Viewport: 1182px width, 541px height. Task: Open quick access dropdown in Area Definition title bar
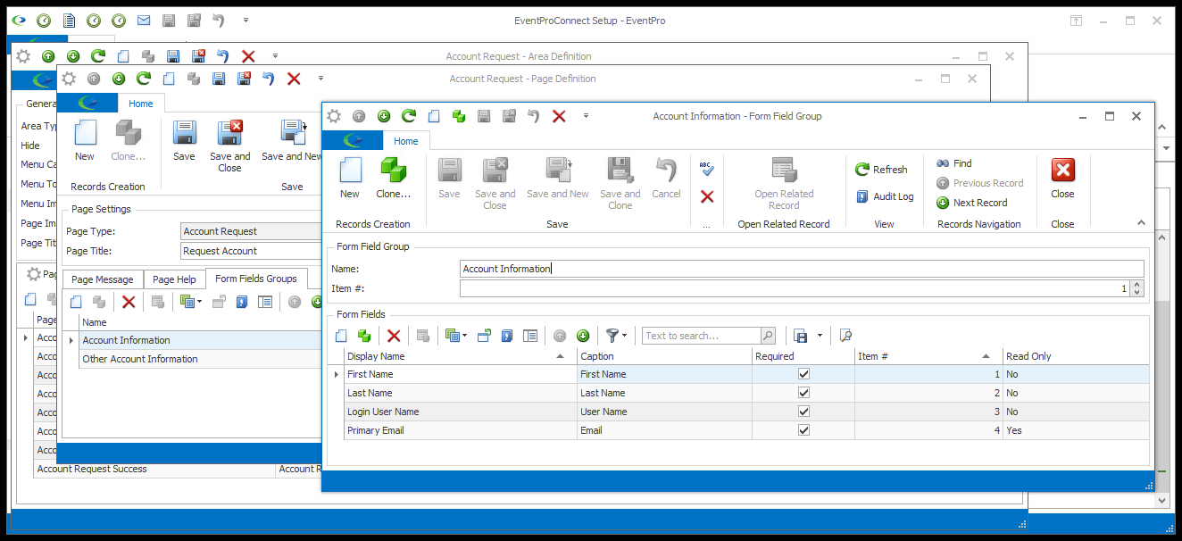coord(275,56)
